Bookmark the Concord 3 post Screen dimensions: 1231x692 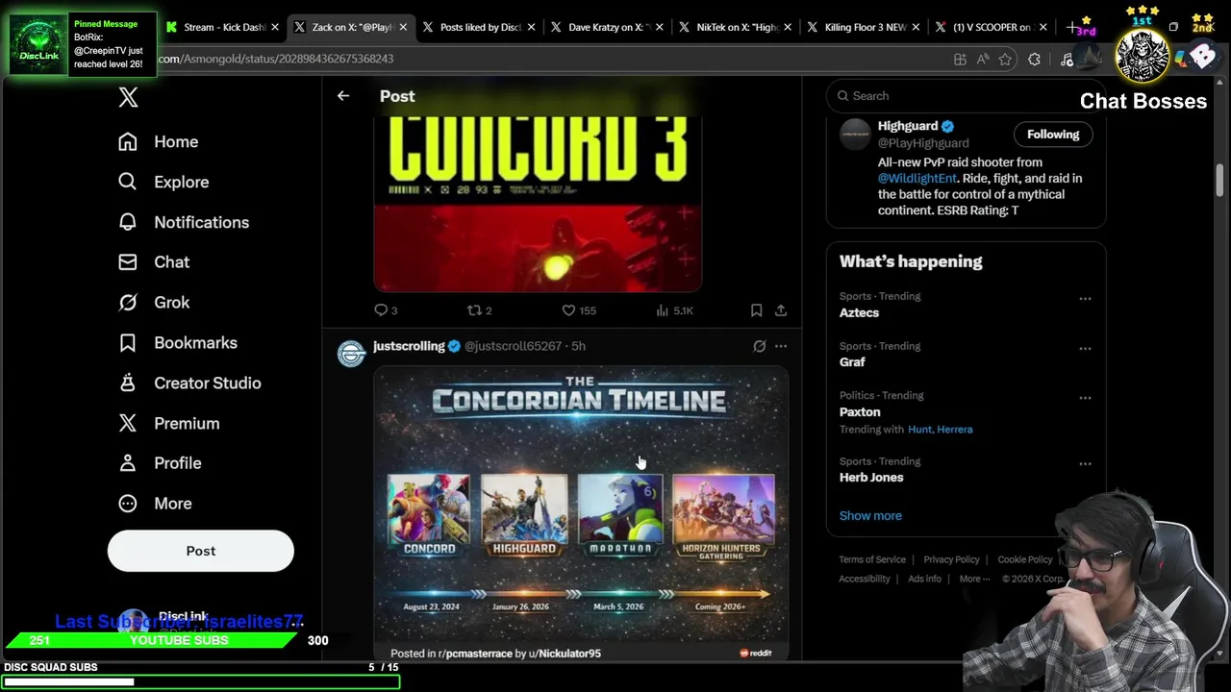(756, 309)
